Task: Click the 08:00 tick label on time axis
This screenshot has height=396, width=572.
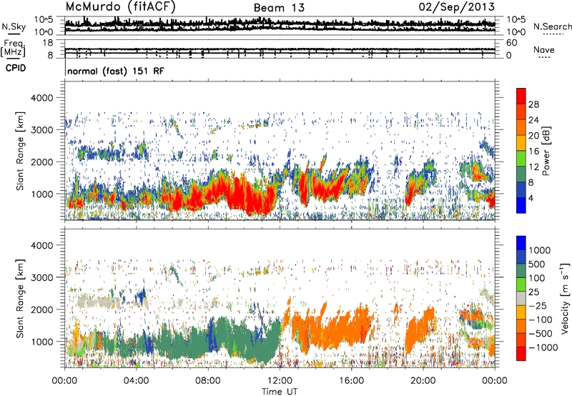Action: [x=208, y=381]
